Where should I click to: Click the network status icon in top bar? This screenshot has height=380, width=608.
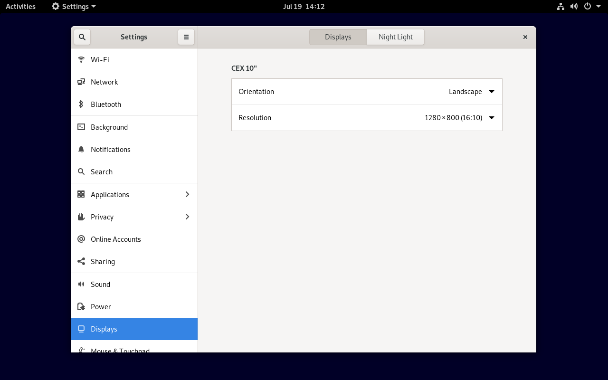coord(561,6)
